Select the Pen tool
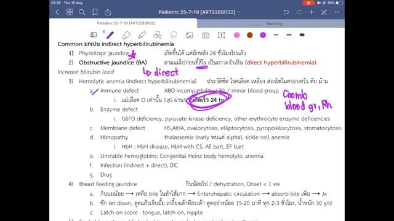The height and width of the screenshot is (221, 394). (110, 35)
